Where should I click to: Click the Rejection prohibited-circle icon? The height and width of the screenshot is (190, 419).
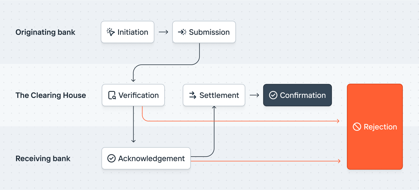[x=357, y=127]
